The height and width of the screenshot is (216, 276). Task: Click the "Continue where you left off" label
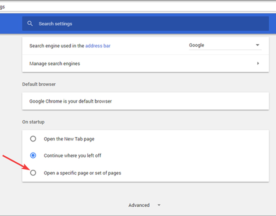[x=72, y=156]
